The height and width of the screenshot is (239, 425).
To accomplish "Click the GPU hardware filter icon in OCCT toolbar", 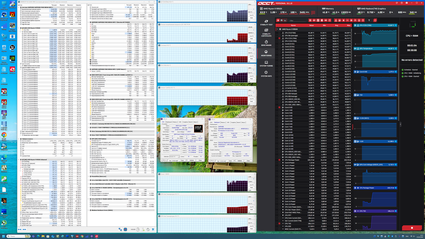I will point(314,20).
